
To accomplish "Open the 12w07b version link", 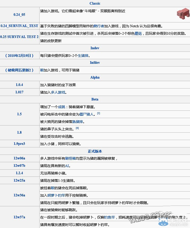I will (19, 166).
